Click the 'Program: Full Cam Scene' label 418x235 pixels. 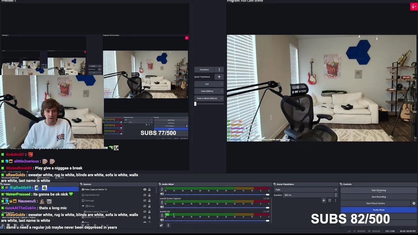pyautogui.click(x=245, y=1)
